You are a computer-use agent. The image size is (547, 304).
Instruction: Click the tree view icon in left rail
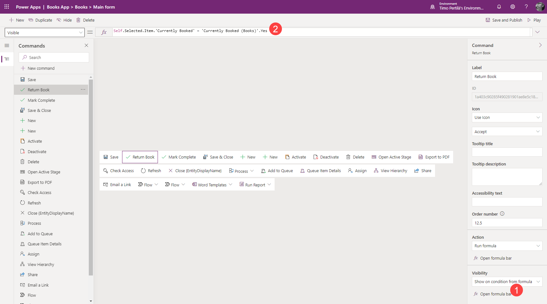tap(7, 59)
